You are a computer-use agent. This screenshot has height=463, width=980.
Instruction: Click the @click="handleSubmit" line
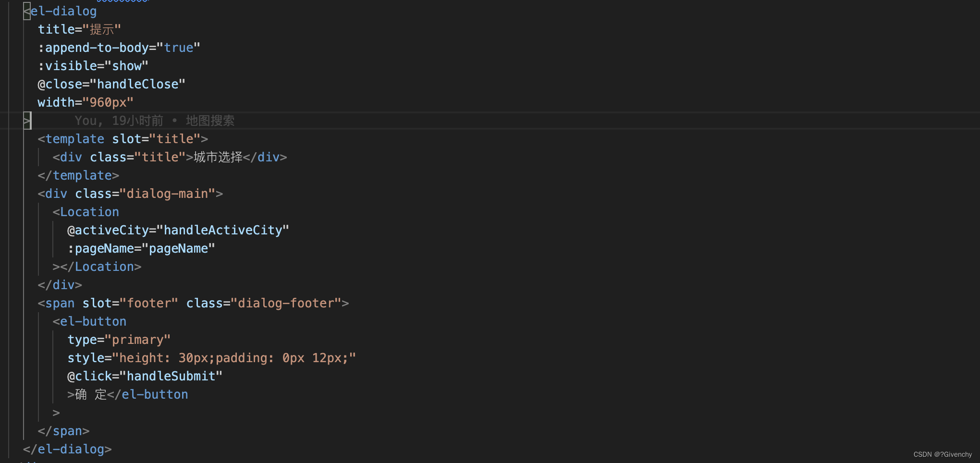tap(145, 376)
